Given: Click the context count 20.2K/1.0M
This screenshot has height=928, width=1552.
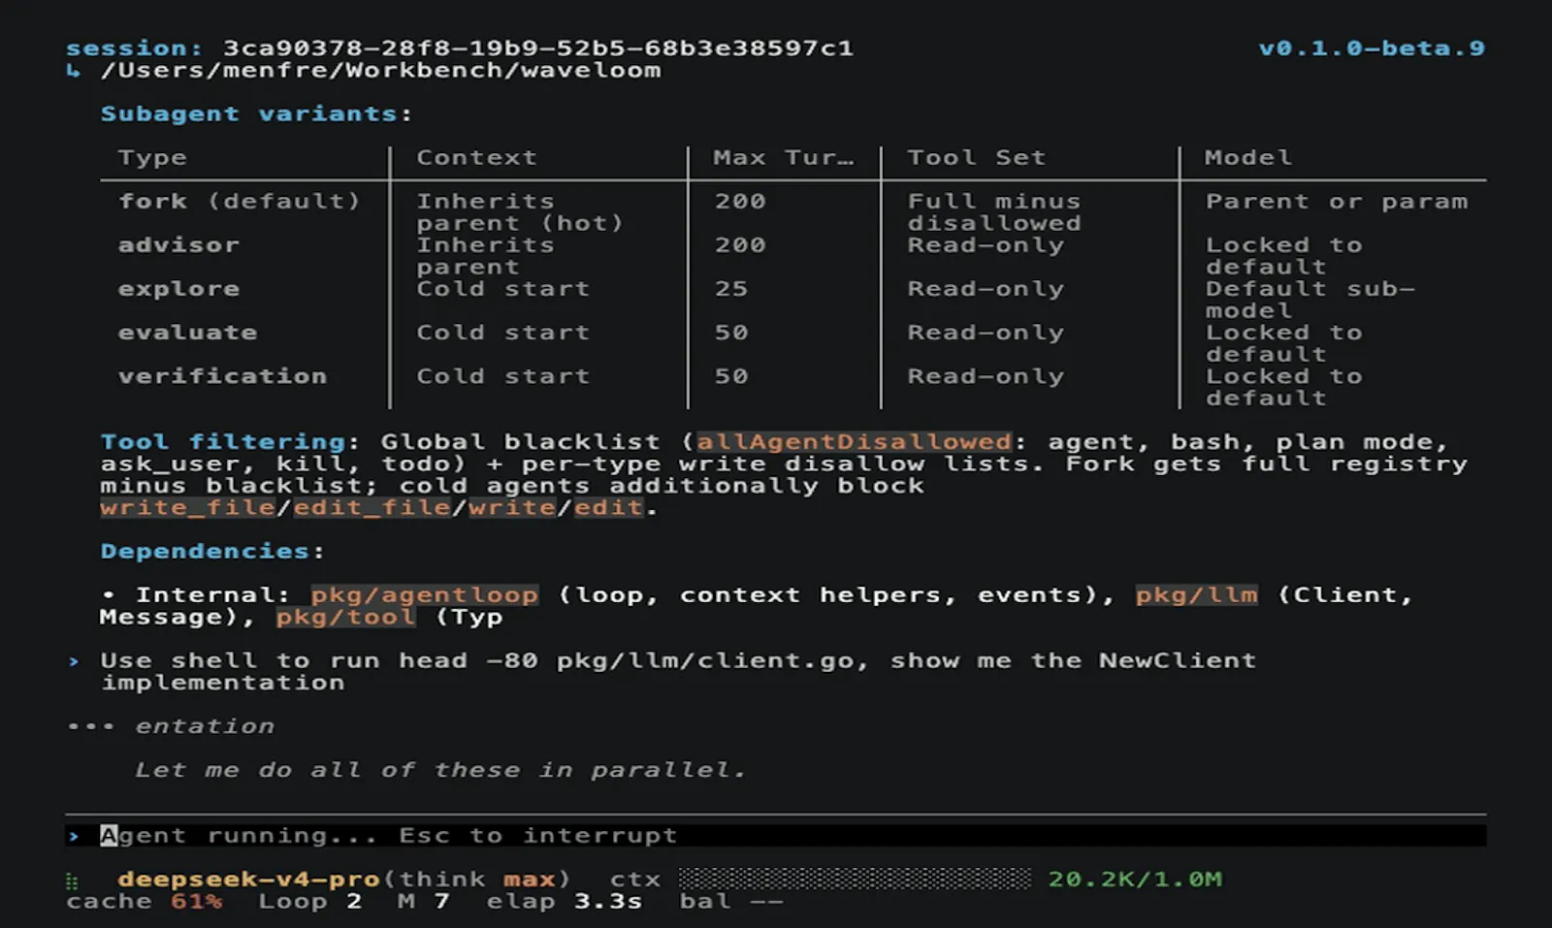Looking at the screenshot, I should click(1135, 879).
